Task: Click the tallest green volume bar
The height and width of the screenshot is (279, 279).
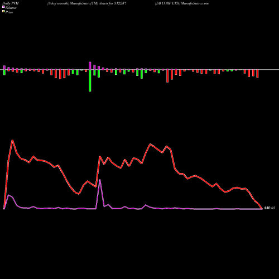Action: click(x=90, y=80)
